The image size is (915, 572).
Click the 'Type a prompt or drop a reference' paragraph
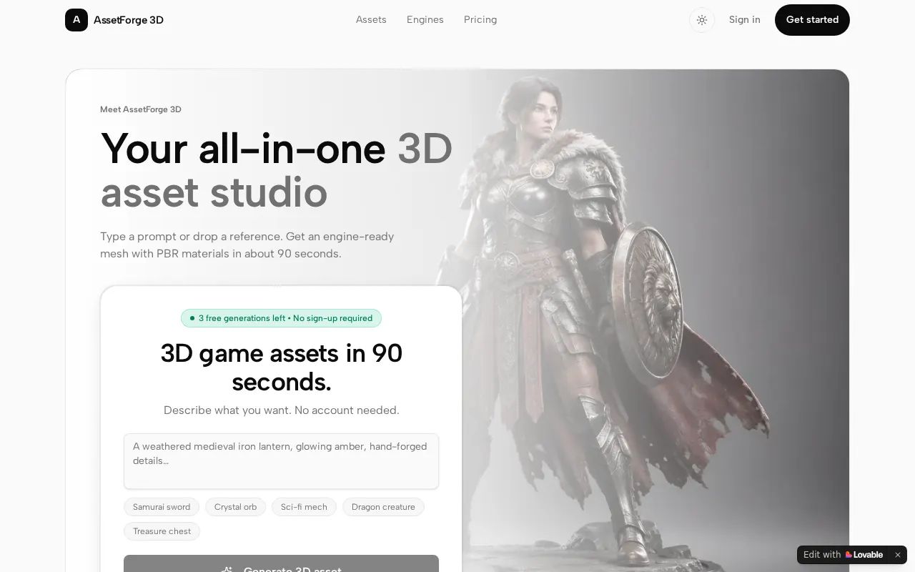[x=247, y=245]
